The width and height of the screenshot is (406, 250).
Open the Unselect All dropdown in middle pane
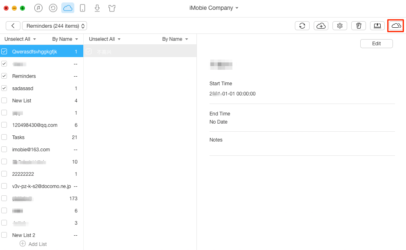pyautogui.click(x=105, y=39)
